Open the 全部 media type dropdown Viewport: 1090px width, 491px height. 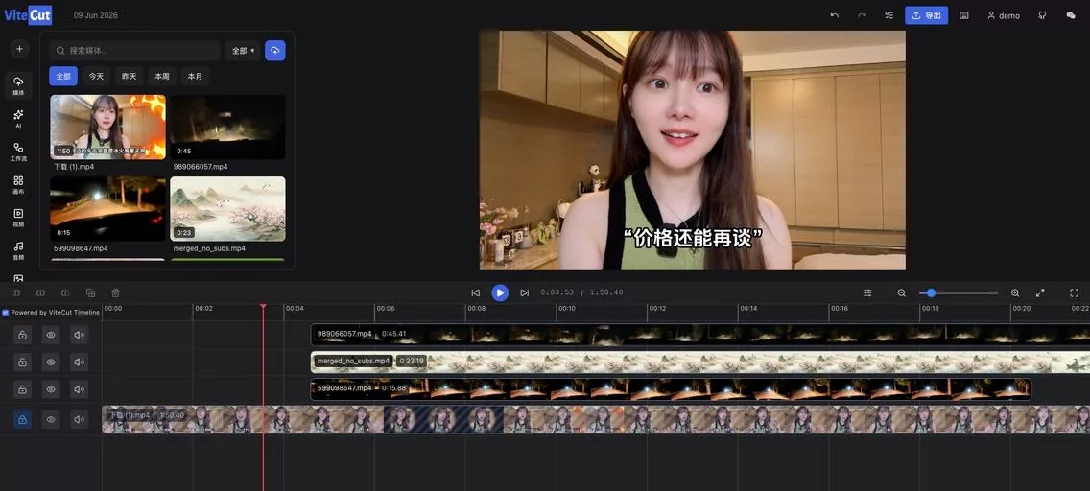click(x=243, y=51)
